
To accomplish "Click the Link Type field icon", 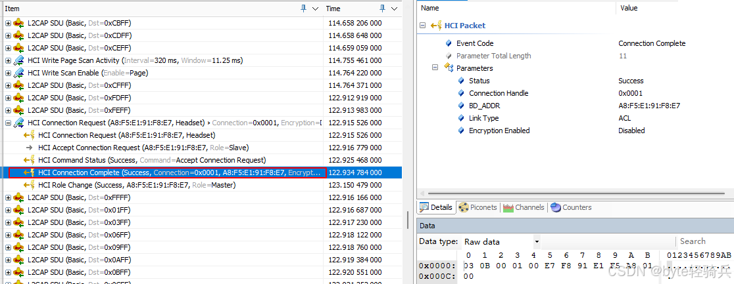I will (x=462, y=118).
